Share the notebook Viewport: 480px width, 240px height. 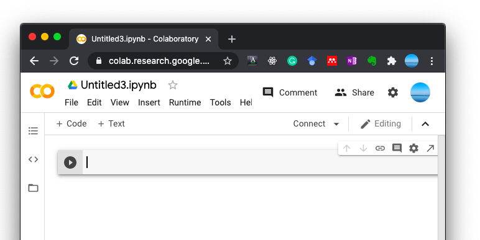tap(354, 92)
